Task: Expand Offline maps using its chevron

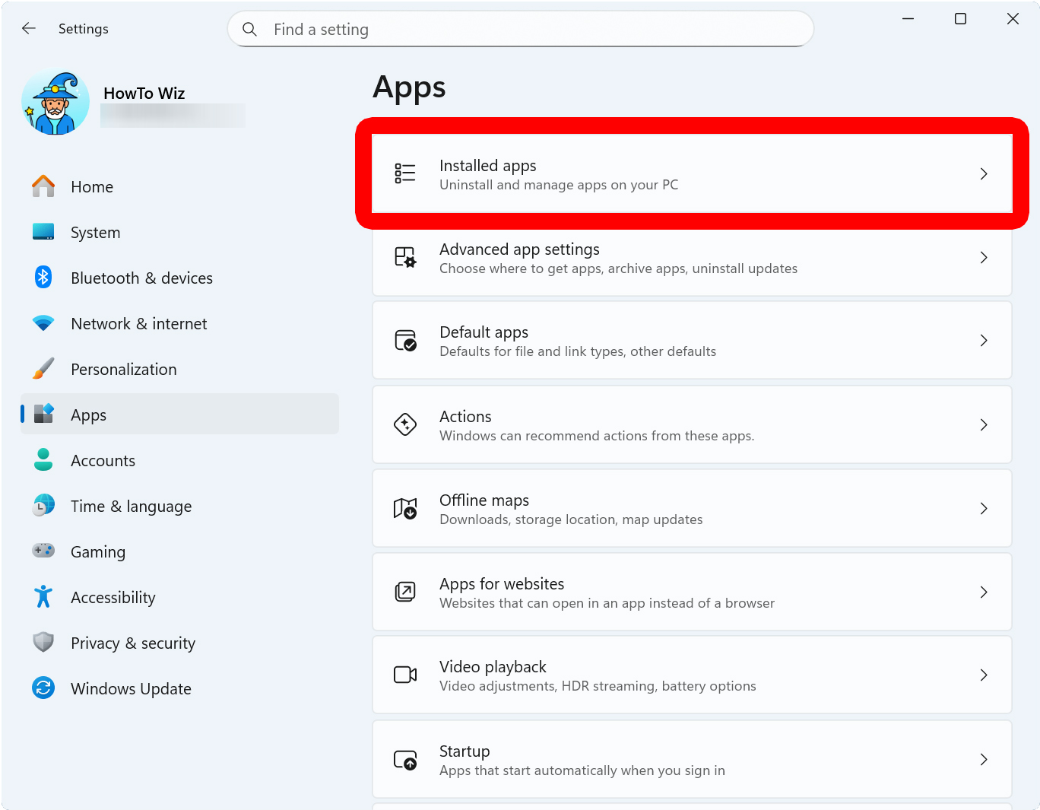Action: pyautogui.click(x=983, y=508)
